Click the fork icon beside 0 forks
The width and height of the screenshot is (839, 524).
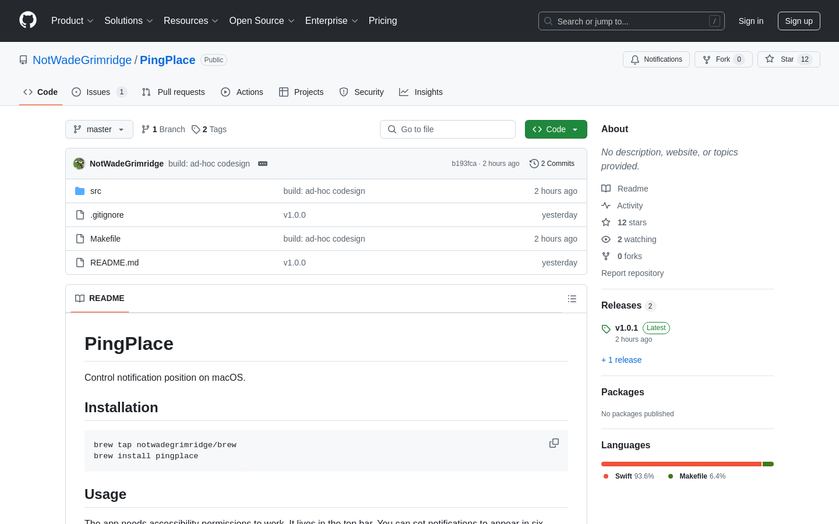click(606, 256)
